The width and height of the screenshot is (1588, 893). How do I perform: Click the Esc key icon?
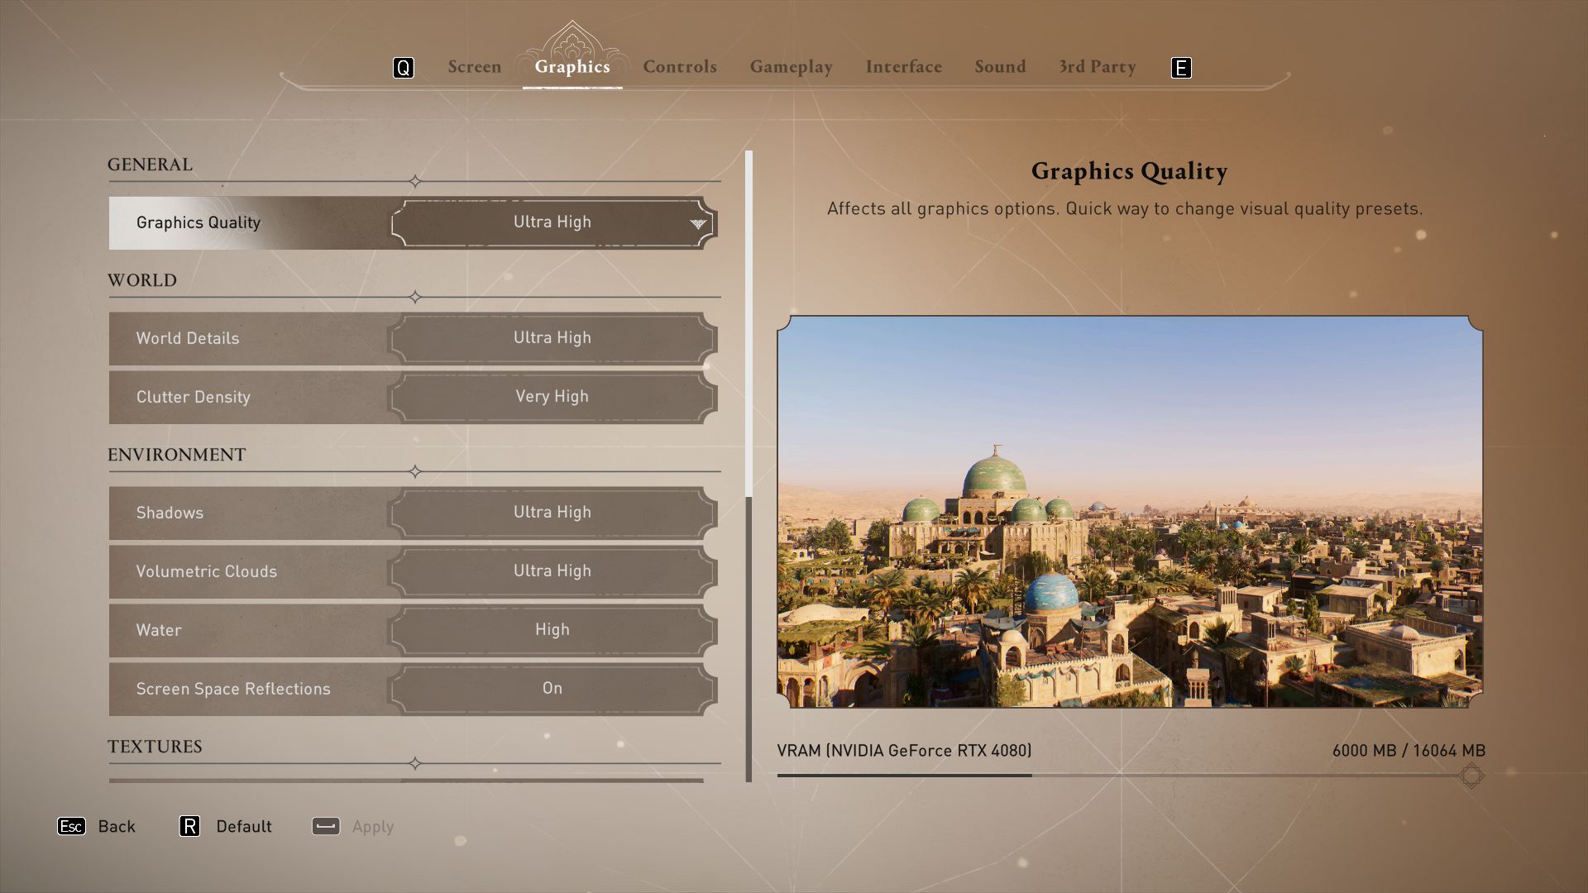click(x=71, y=826)
